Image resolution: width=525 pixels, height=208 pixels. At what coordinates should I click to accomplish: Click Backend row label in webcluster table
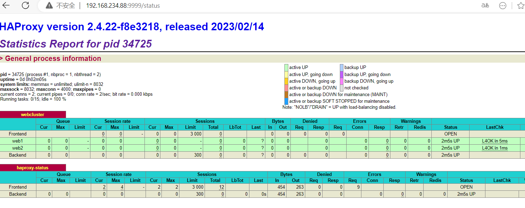(18, 155)
